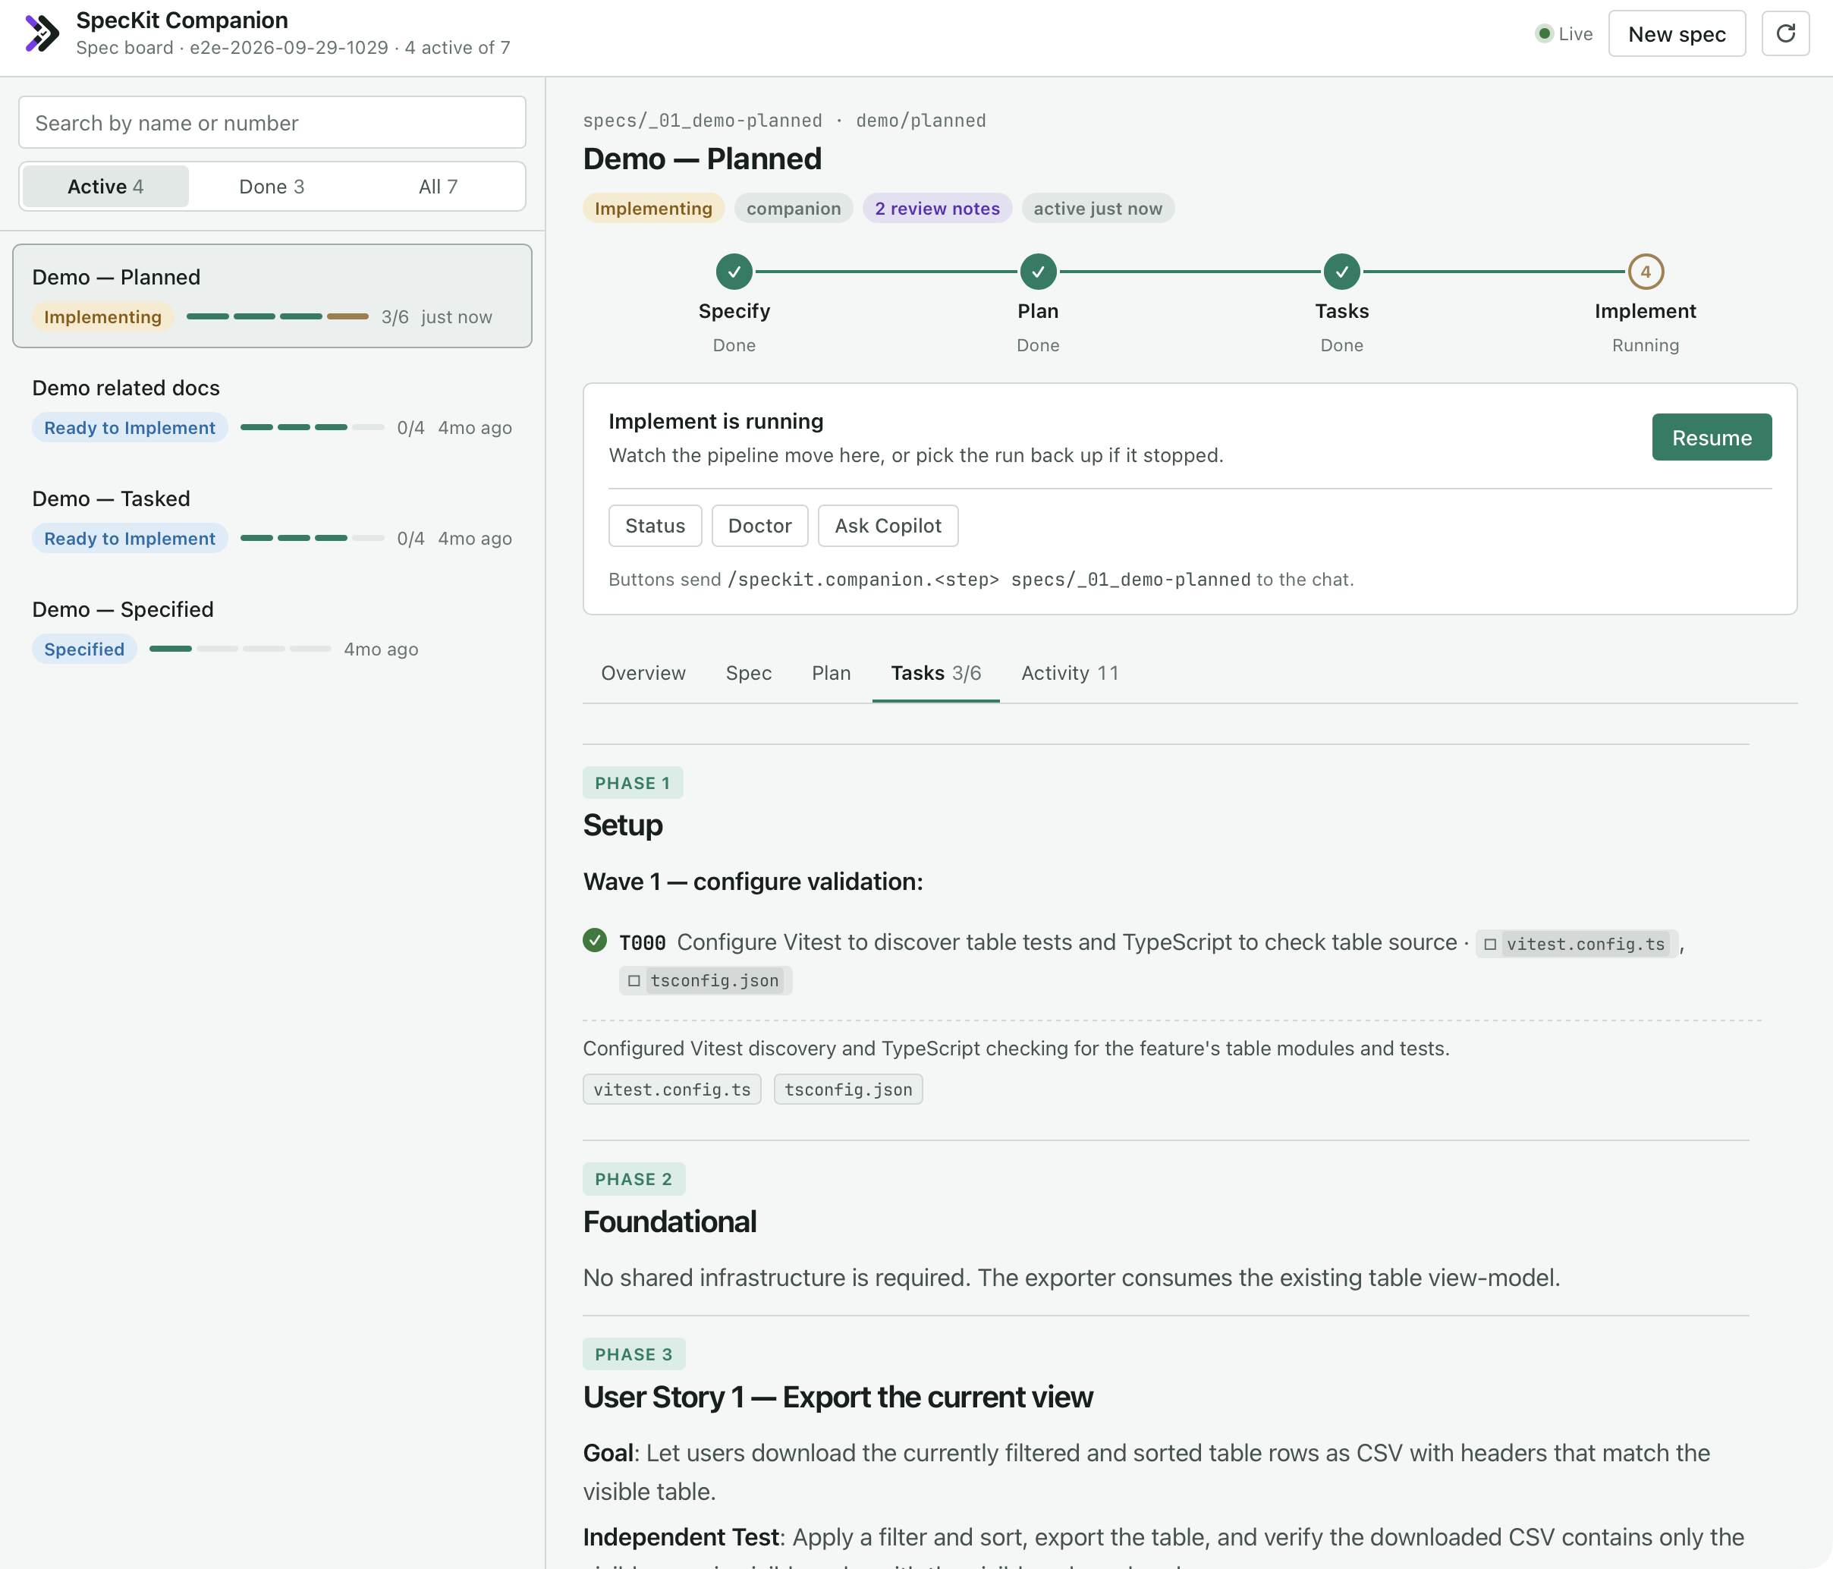Click the refresh icon button
Screen dimensions: 1833x1569
pyautogui.click(x=1785, y=33)
